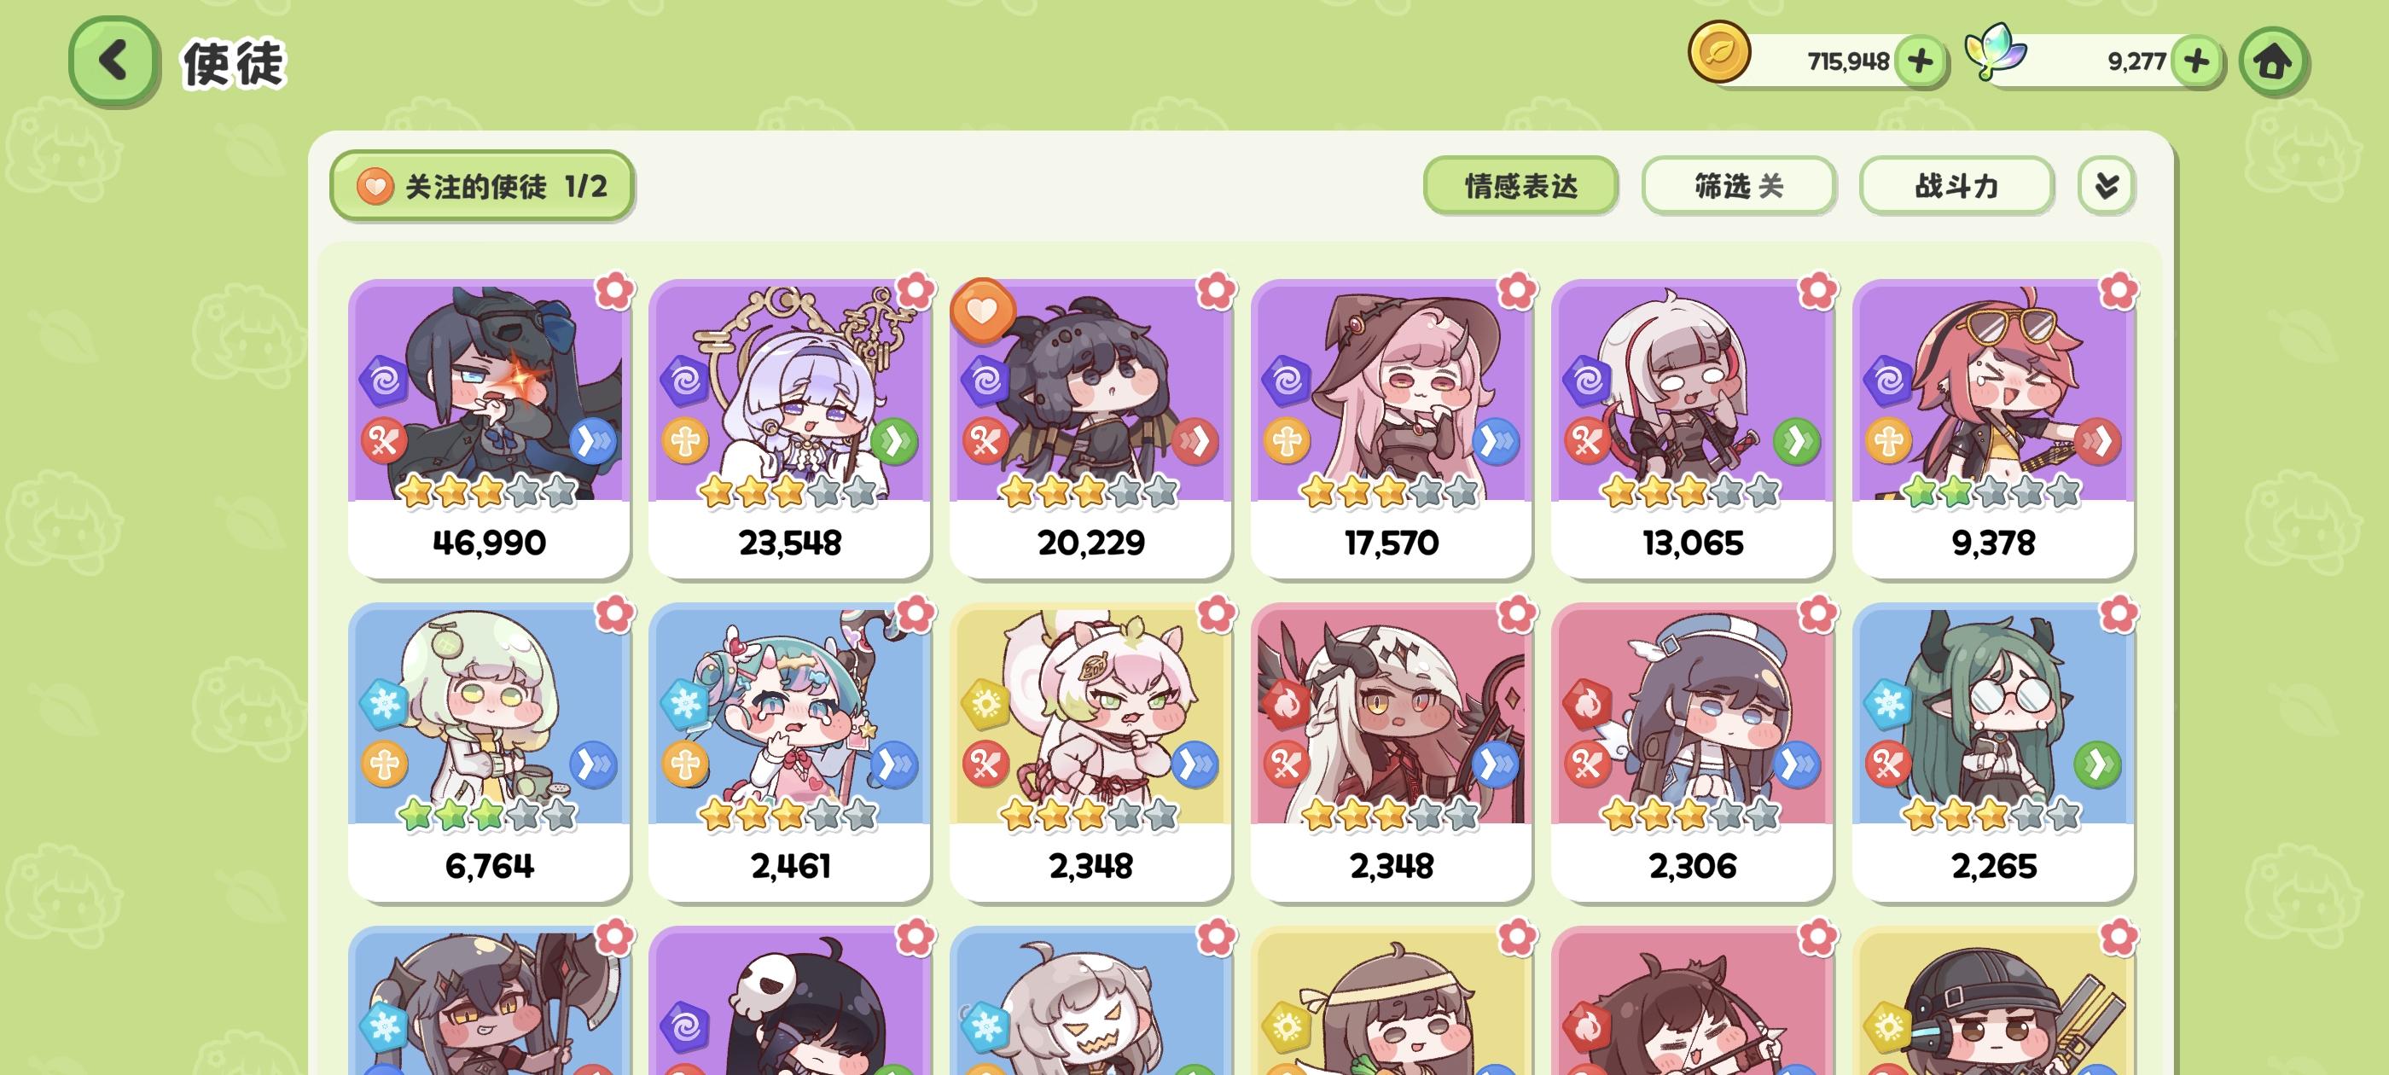2389x1075 pixels.
Task: Go back using the green arrow button
Action: point(114,61)
